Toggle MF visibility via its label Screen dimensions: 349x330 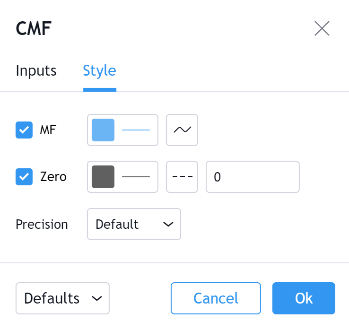click(48, 130)
